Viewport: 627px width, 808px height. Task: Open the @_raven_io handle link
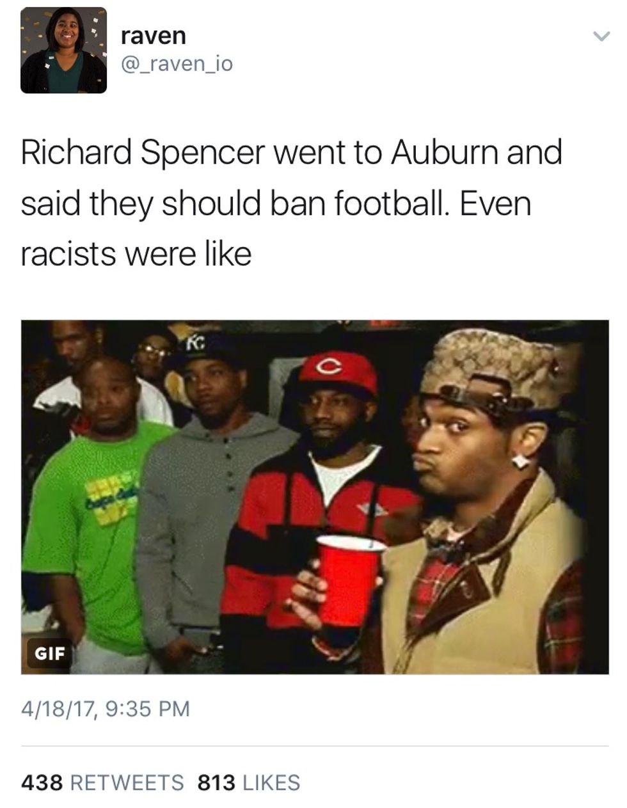click(177, 64)
